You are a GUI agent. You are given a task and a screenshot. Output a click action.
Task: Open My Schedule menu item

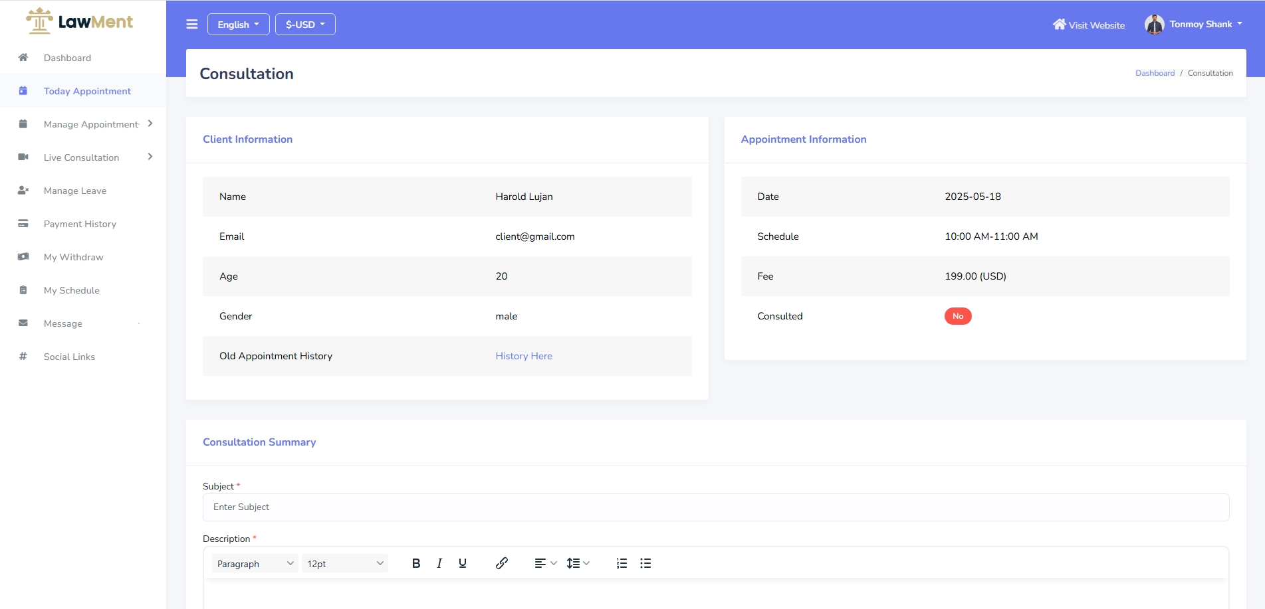pos(71,290)
